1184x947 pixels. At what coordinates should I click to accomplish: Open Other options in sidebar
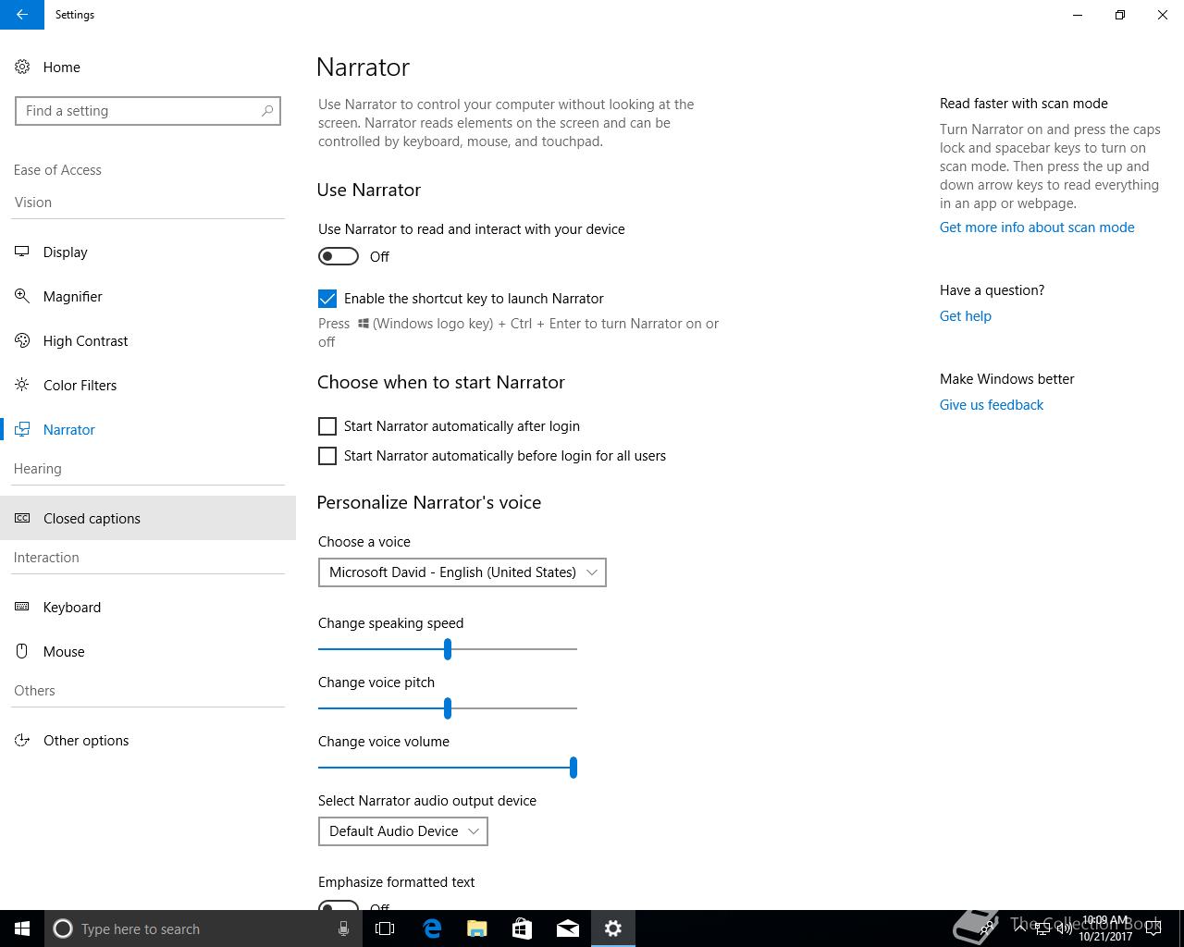click(x=148, y=740)
